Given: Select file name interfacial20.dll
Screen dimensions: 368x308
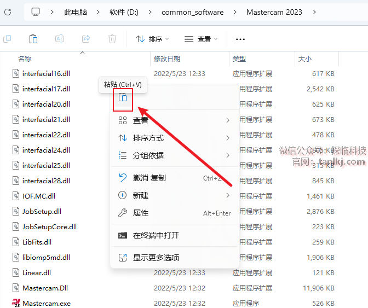Looking at the screenshot, I should pos(46,104).
